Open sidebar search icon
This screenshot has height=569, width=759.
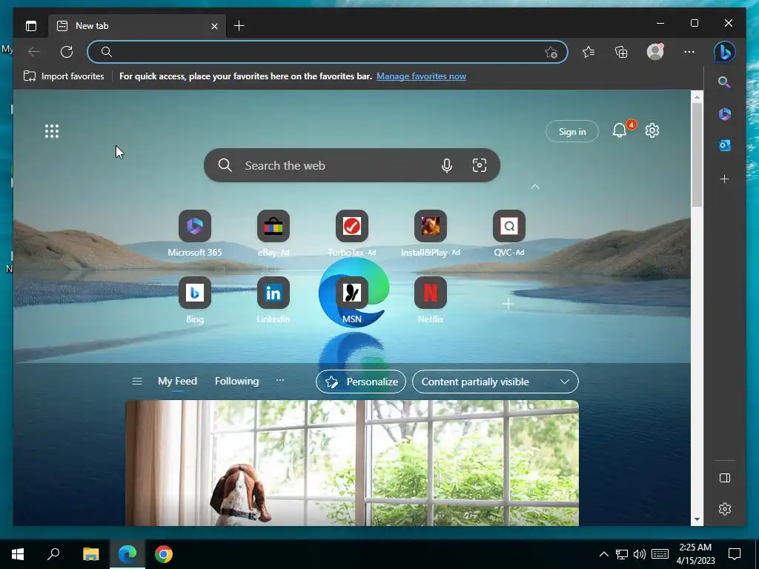724,81
